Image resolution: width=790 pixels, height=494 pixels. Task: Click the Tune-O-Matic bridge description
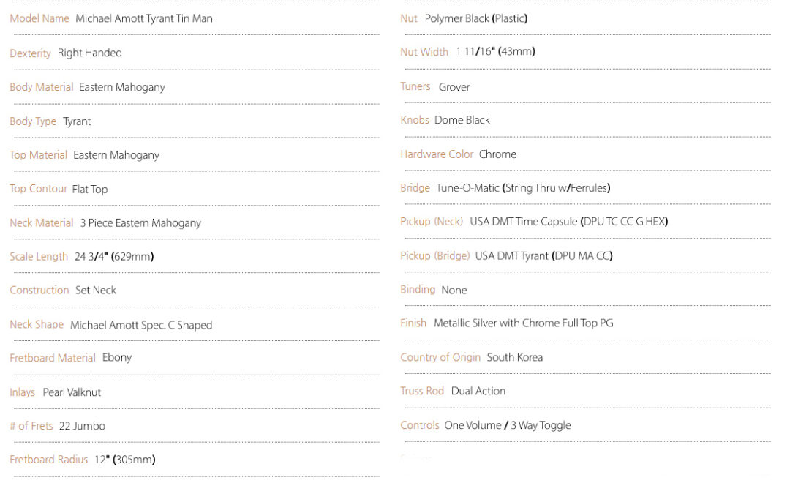click(x=523, y=188)
